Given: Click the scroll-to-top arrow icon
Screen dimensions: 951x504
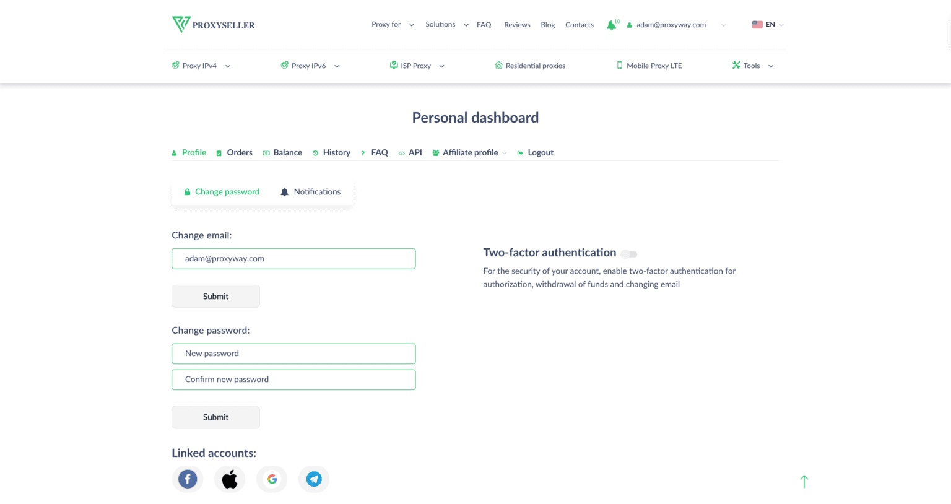Looking at the screenshot, I should (804, 481).
